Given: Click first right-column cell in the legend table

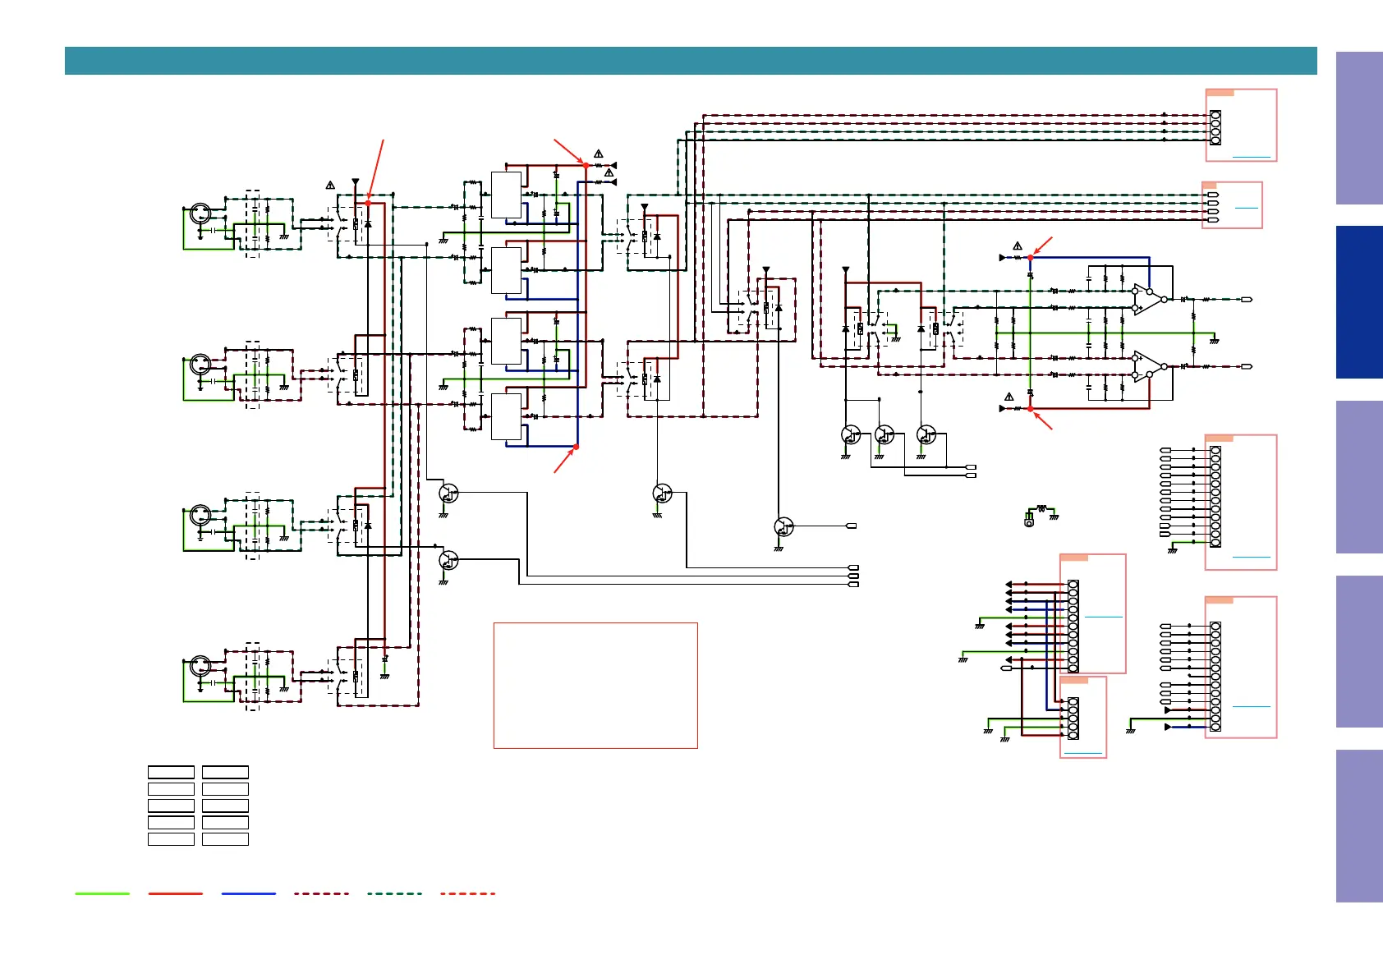Looking at the screenshot, I should pyautogui.click(x=225, y=772).
